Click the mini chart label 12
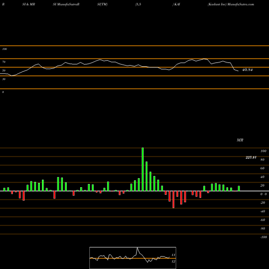The width and height of the screenshot is (269, 269). tap(173, 261)
